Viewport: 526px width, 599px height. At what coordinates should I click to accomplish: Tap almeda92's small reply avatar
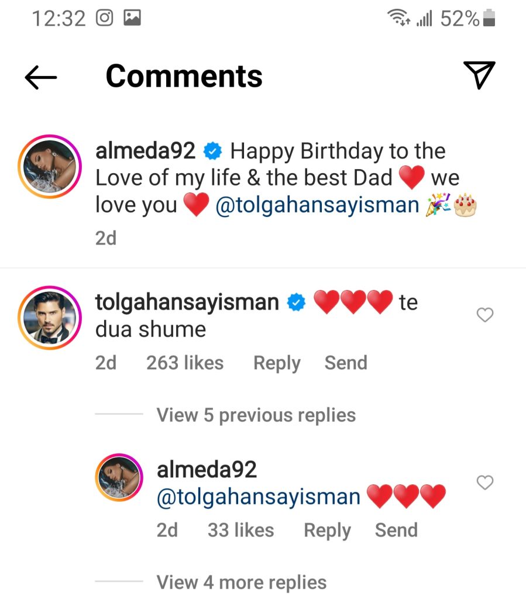(119, 477)
